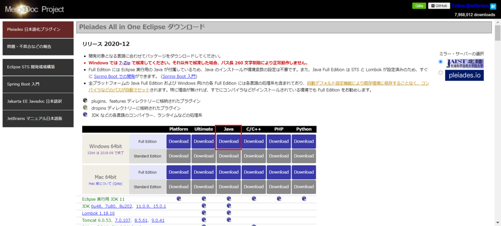The width and height of the screenshot is (501, 226).
Task: Download Windows Full Edition Python package
Action: 304,141
